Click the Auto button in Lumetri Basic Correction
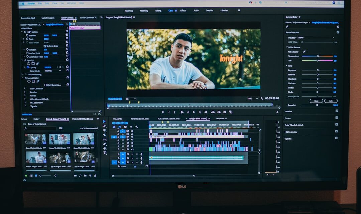Screen dimensions: 361x214 coord(331,100)
